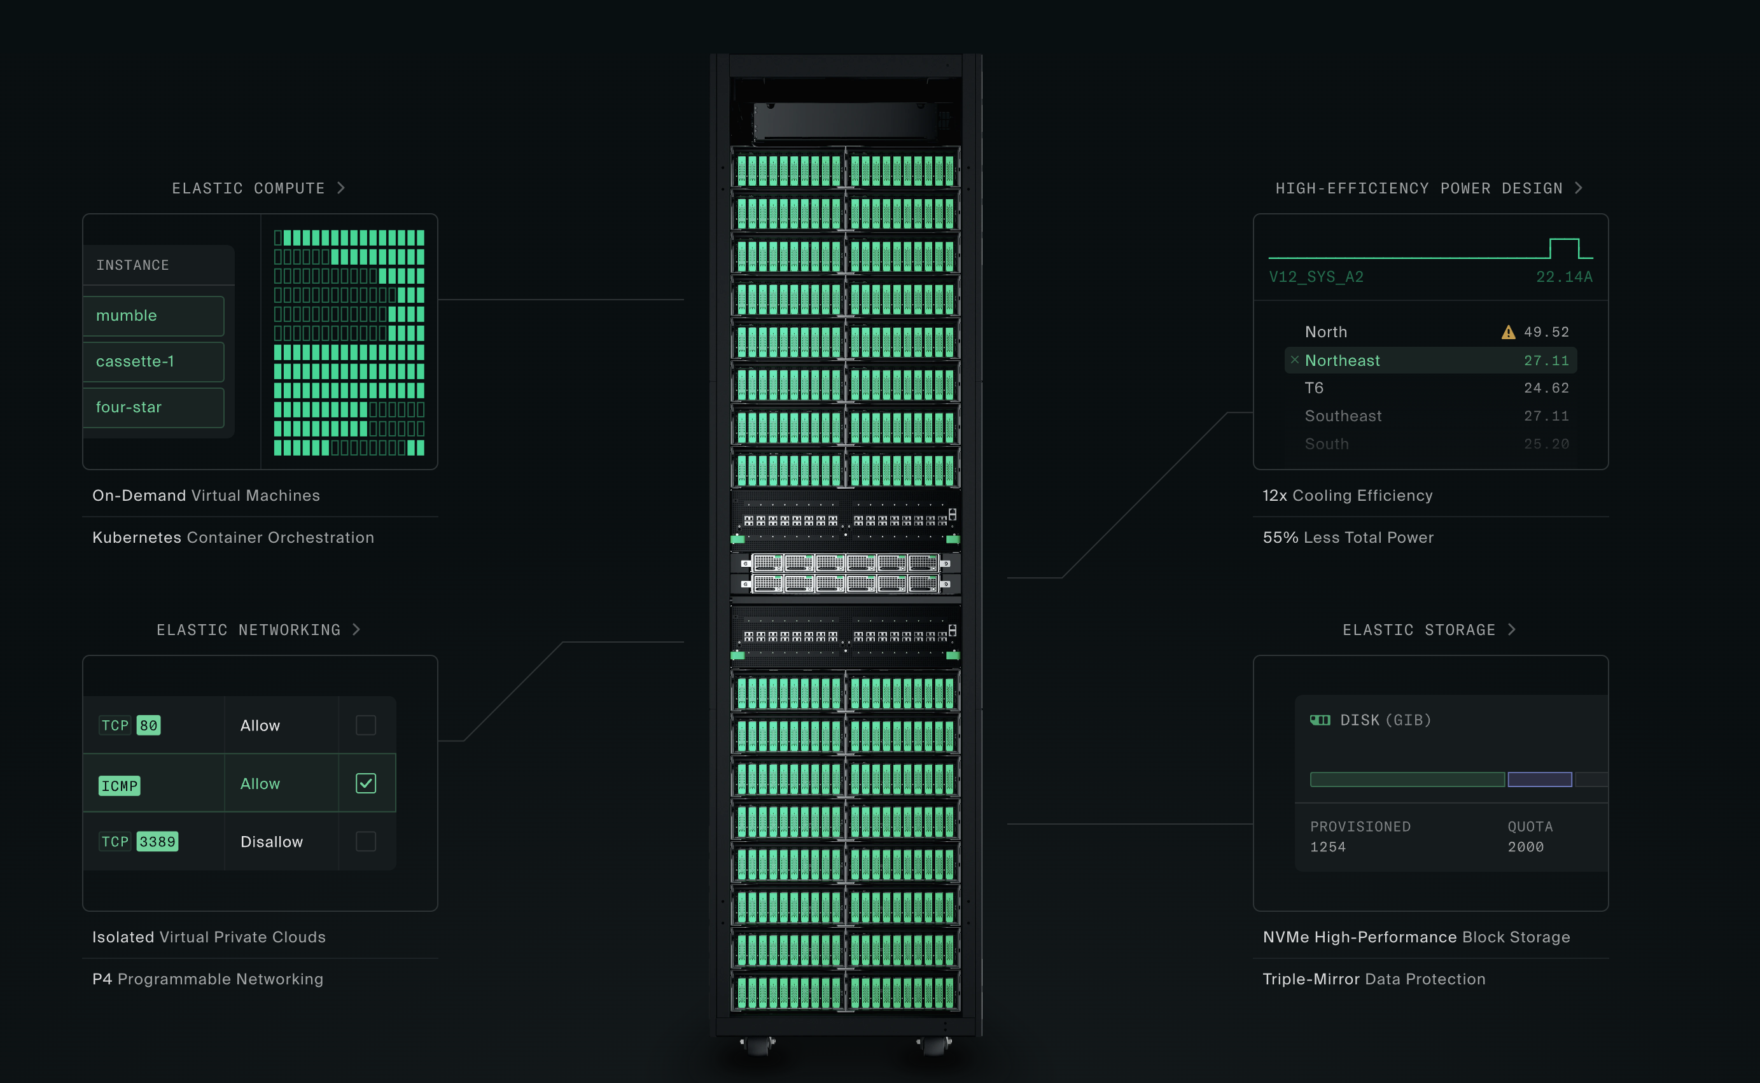The width and height of the screenshot is (1760, 1083).
Task: Click the TCP 80 port badge
Action: point(148,725)
